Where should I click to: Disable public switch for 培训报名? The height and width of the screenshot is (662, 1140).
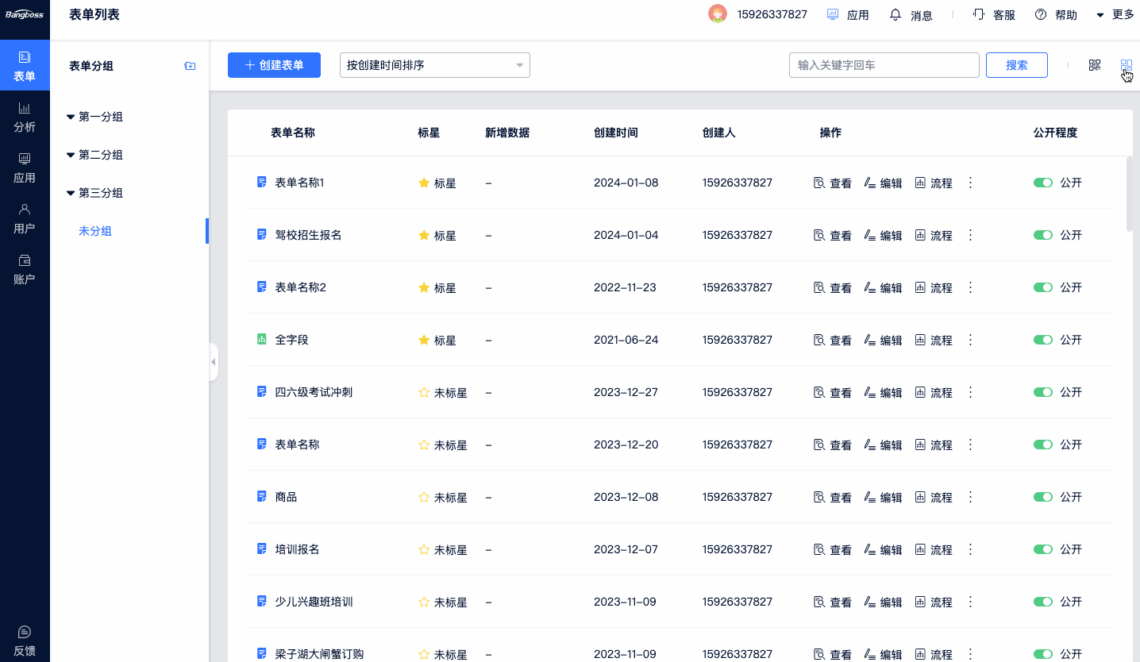click(1042, 549)
